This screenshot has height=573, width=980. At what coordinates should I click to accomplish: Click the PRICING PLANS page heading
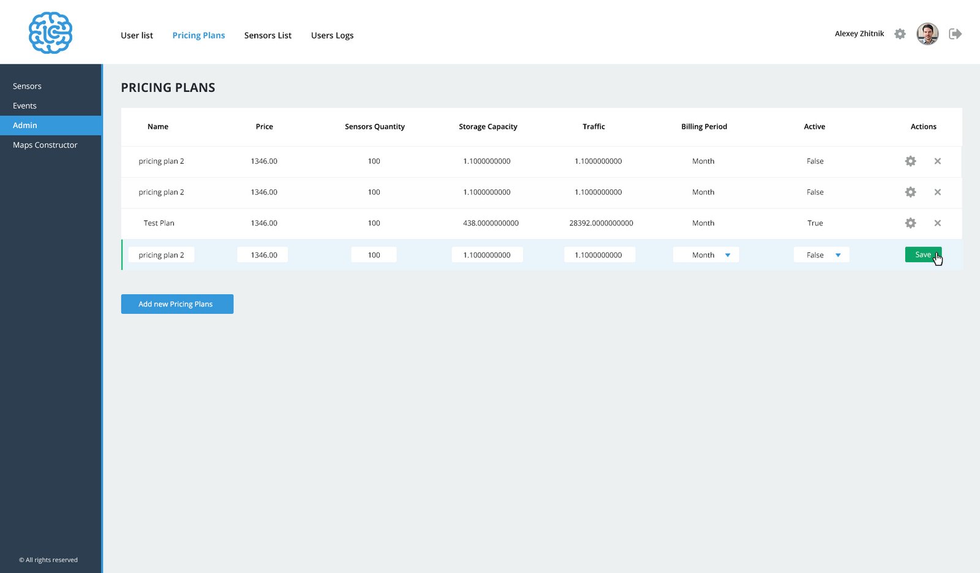tap(168, 88)
